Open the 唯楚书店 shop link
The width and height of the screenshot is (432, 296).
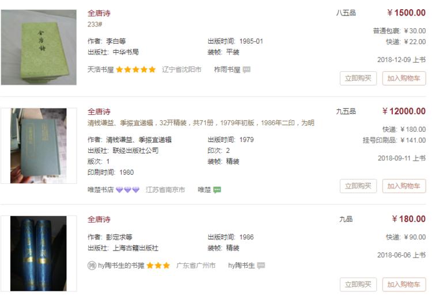pos(101,190)
